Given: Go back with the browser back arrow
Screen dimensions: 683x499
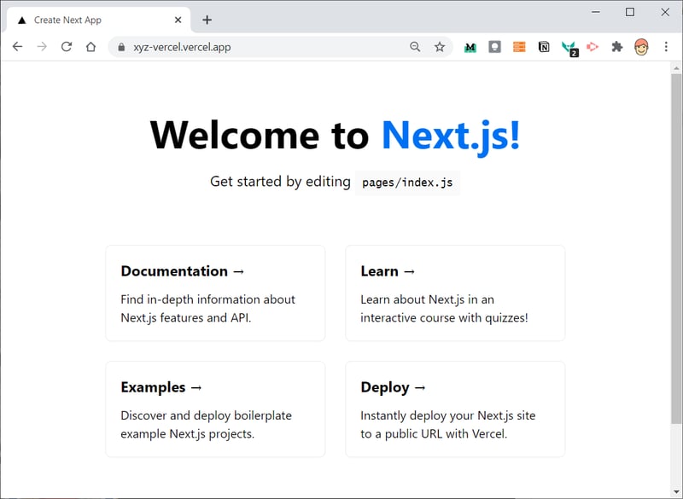Looking at the screenshot, I should point(17,47).
